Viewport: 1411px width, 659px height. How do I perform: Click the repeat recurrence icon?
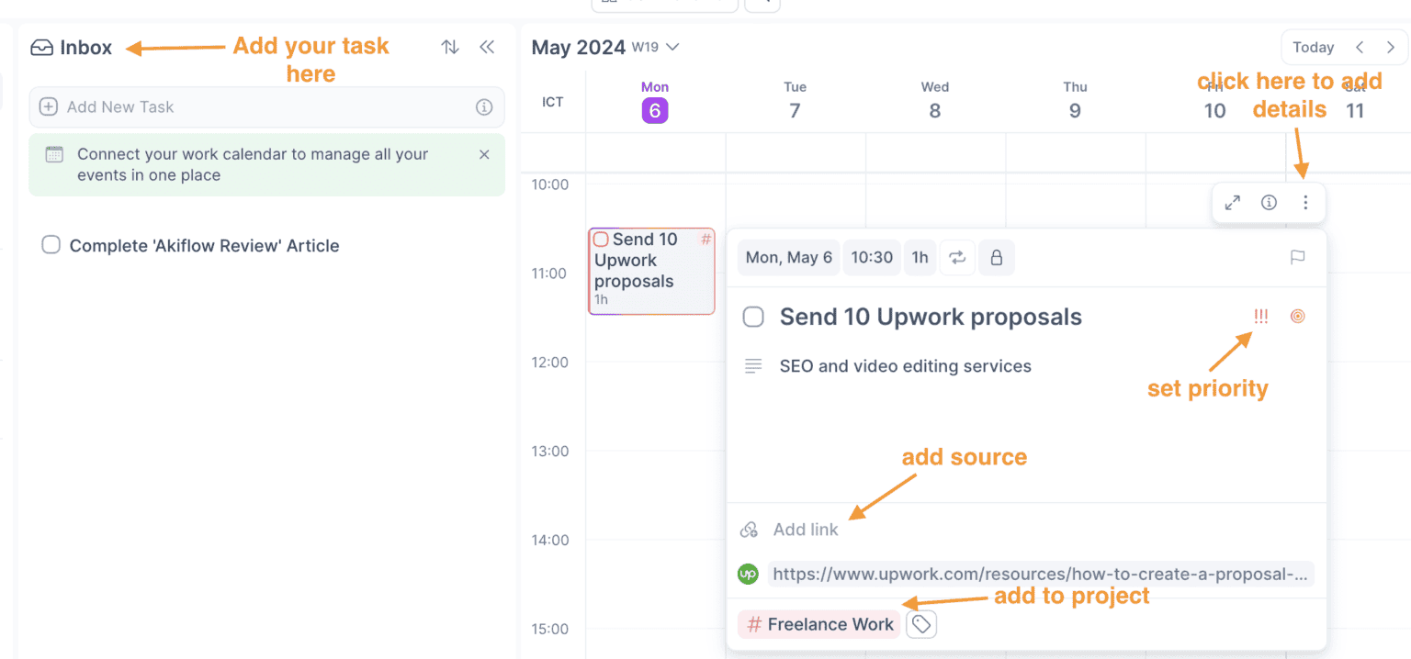[x=957, y=258]
